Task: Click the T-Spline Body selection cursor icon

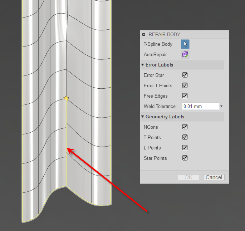Action: click(x=185, y=44)
